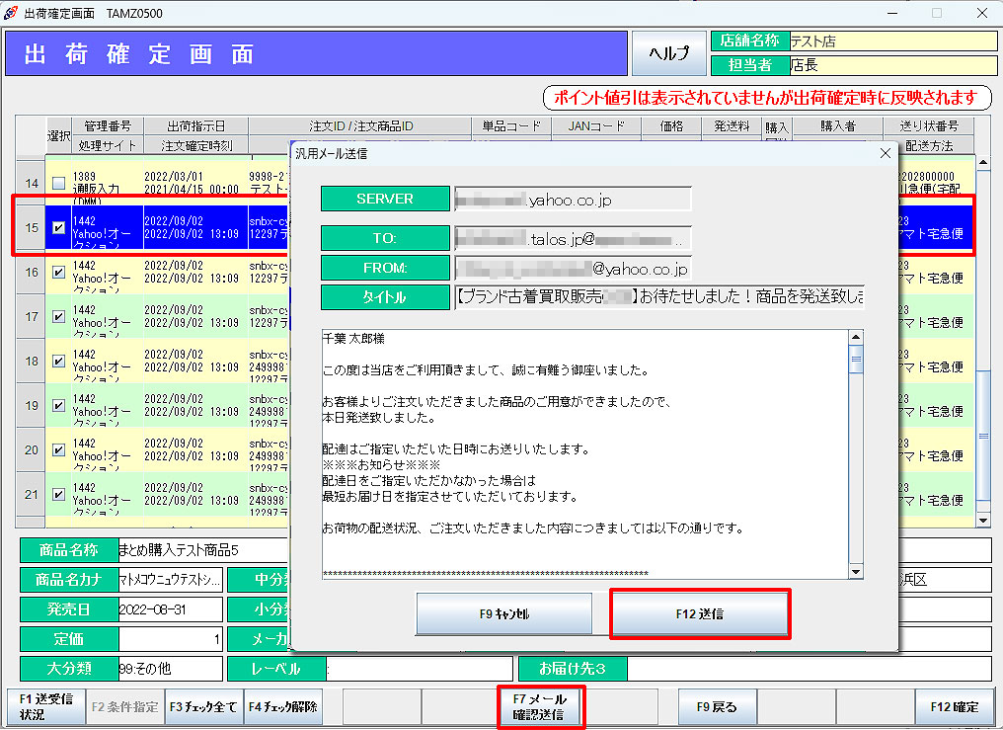Image resolution: width=1003 pixels, height=730 pixels.
Task: Open the ヘルプ help button
Action: point(668,53)
